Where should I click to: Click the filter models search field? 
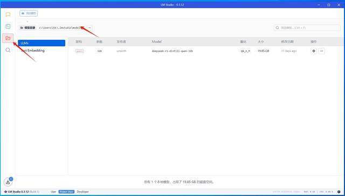pyautogui.click(x=307, y=28)
